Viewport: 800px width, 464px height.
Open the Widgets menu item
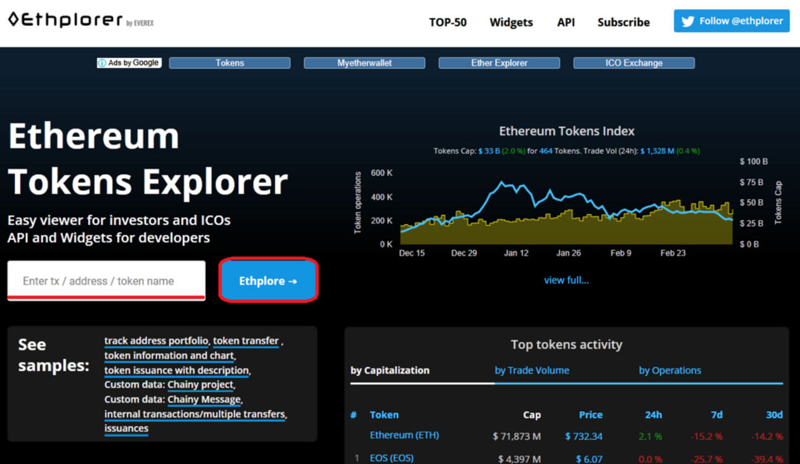pyautogui.click(x=511, y=22)
